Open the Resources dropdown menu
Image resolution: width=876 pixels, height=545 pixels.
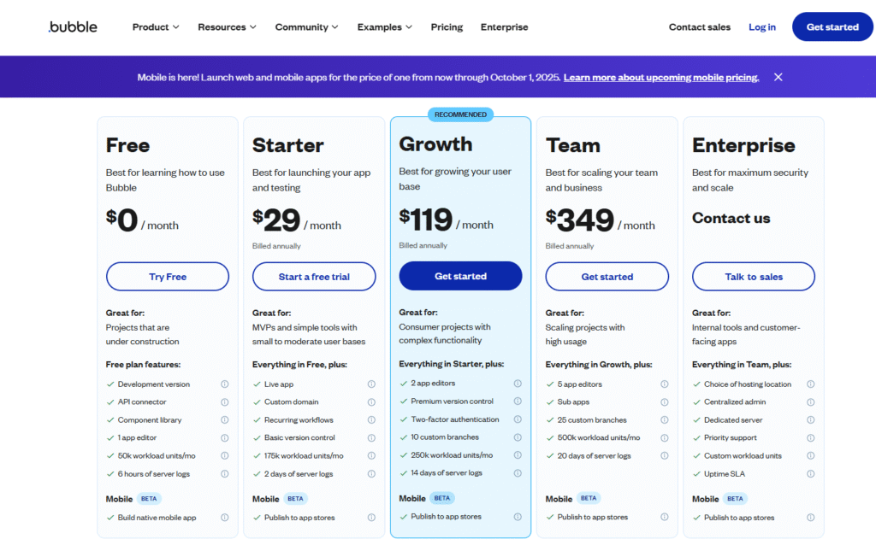point(227,27)
